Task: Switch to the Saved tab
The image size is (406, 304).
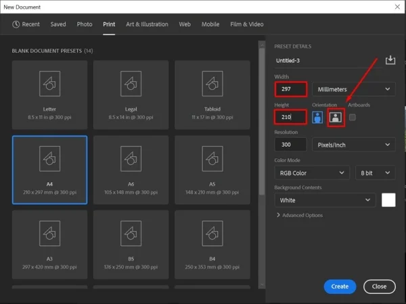Action: tap(58, 24)
